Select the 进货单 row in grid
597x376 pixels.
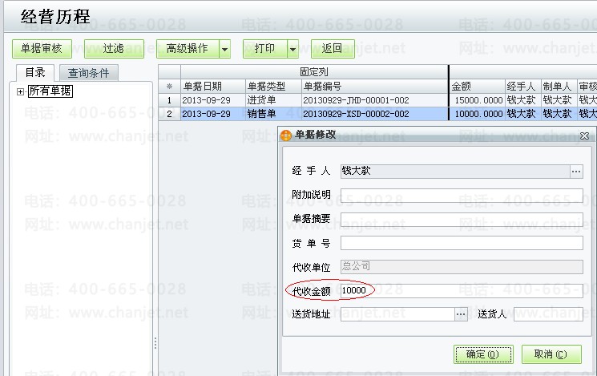tap(261, 100)
